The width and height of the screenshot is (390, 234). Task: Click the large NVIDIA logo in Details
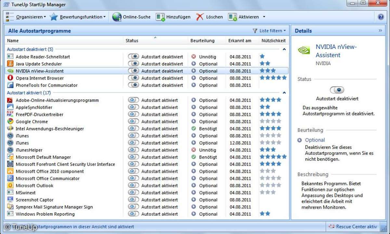pyautogui.click(x=304, y=51)
